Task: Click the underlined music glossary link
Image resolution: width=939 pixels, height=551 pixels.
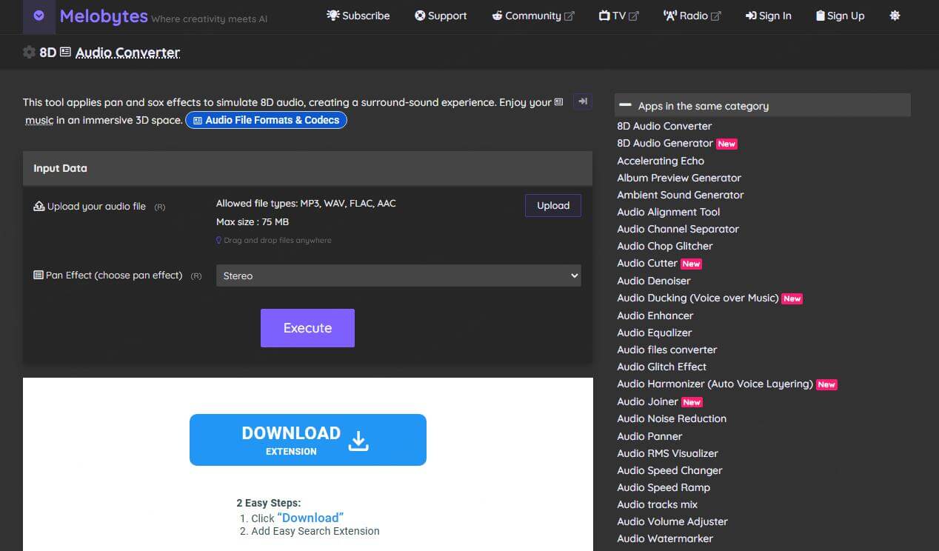Action: point(39,120)
